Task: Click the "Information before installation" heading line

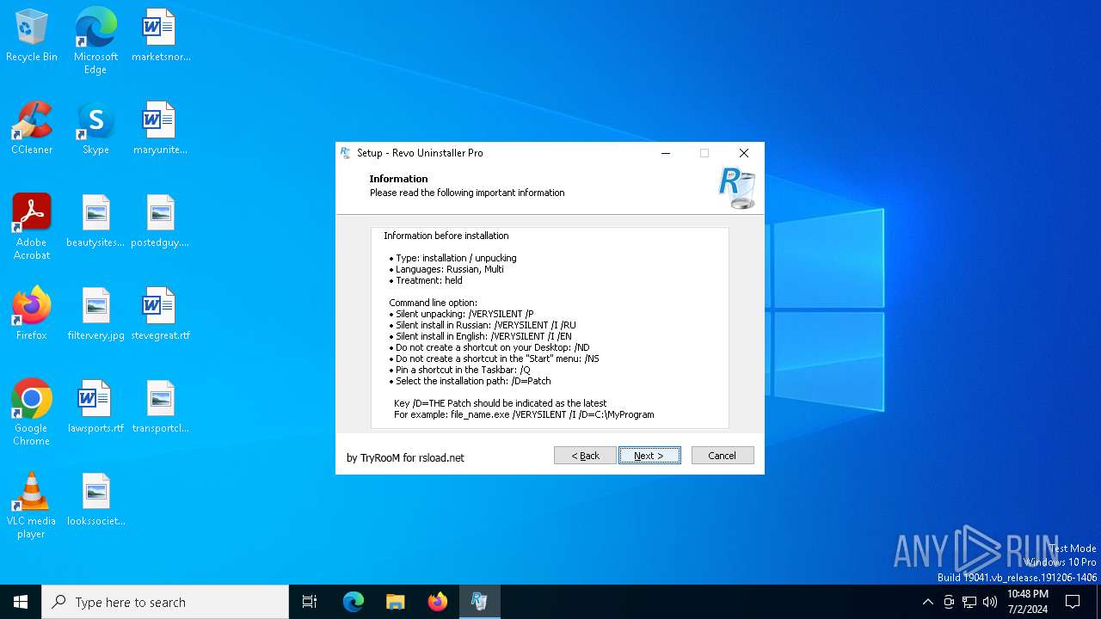Action: [x=446, y=236]
